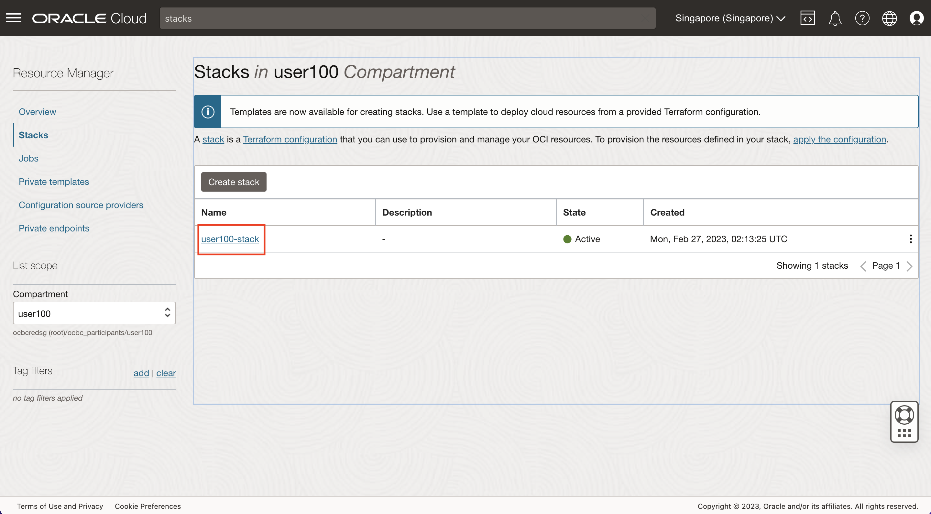Open the Compartment user100 dropdown
Screen dimensions: 931x514
[94, 313]
